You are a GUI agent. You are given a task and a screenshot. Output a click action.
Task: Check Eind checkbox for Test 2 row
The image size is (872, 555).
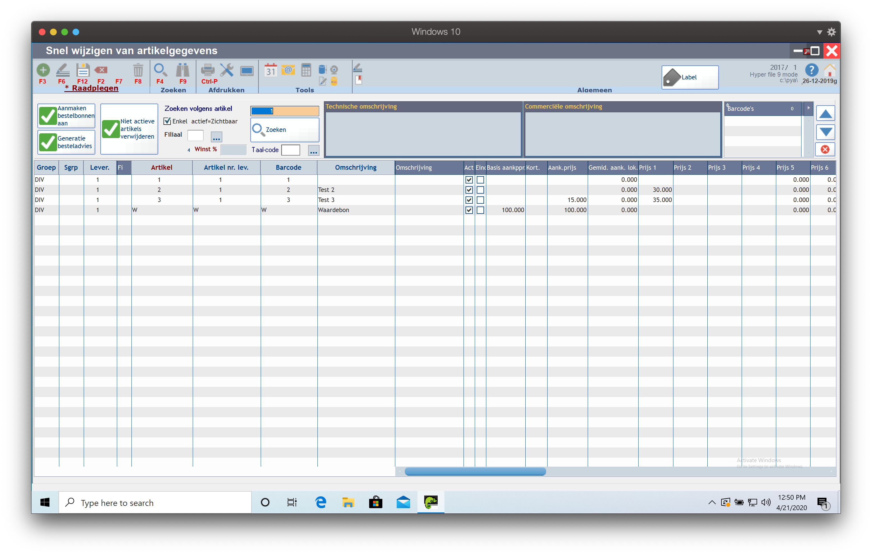pos(480,190)
